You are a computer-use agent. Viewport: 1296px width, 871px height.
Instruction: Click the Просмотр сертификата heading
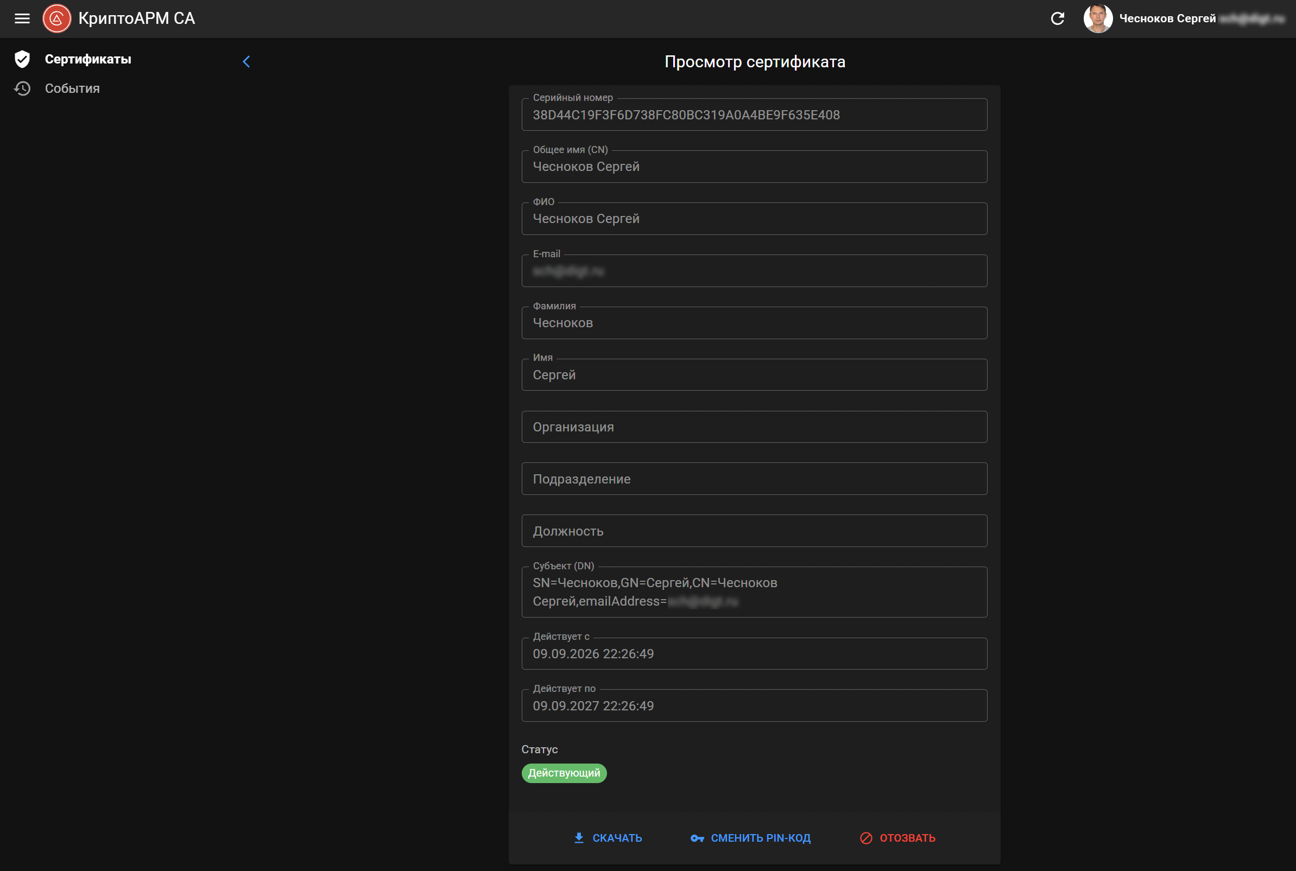pyautogui.click(x=755, y=62)
